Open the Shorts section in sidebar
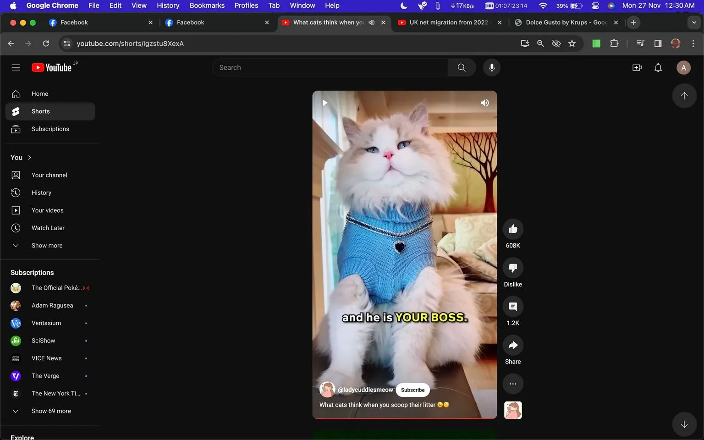 point(40,111)
